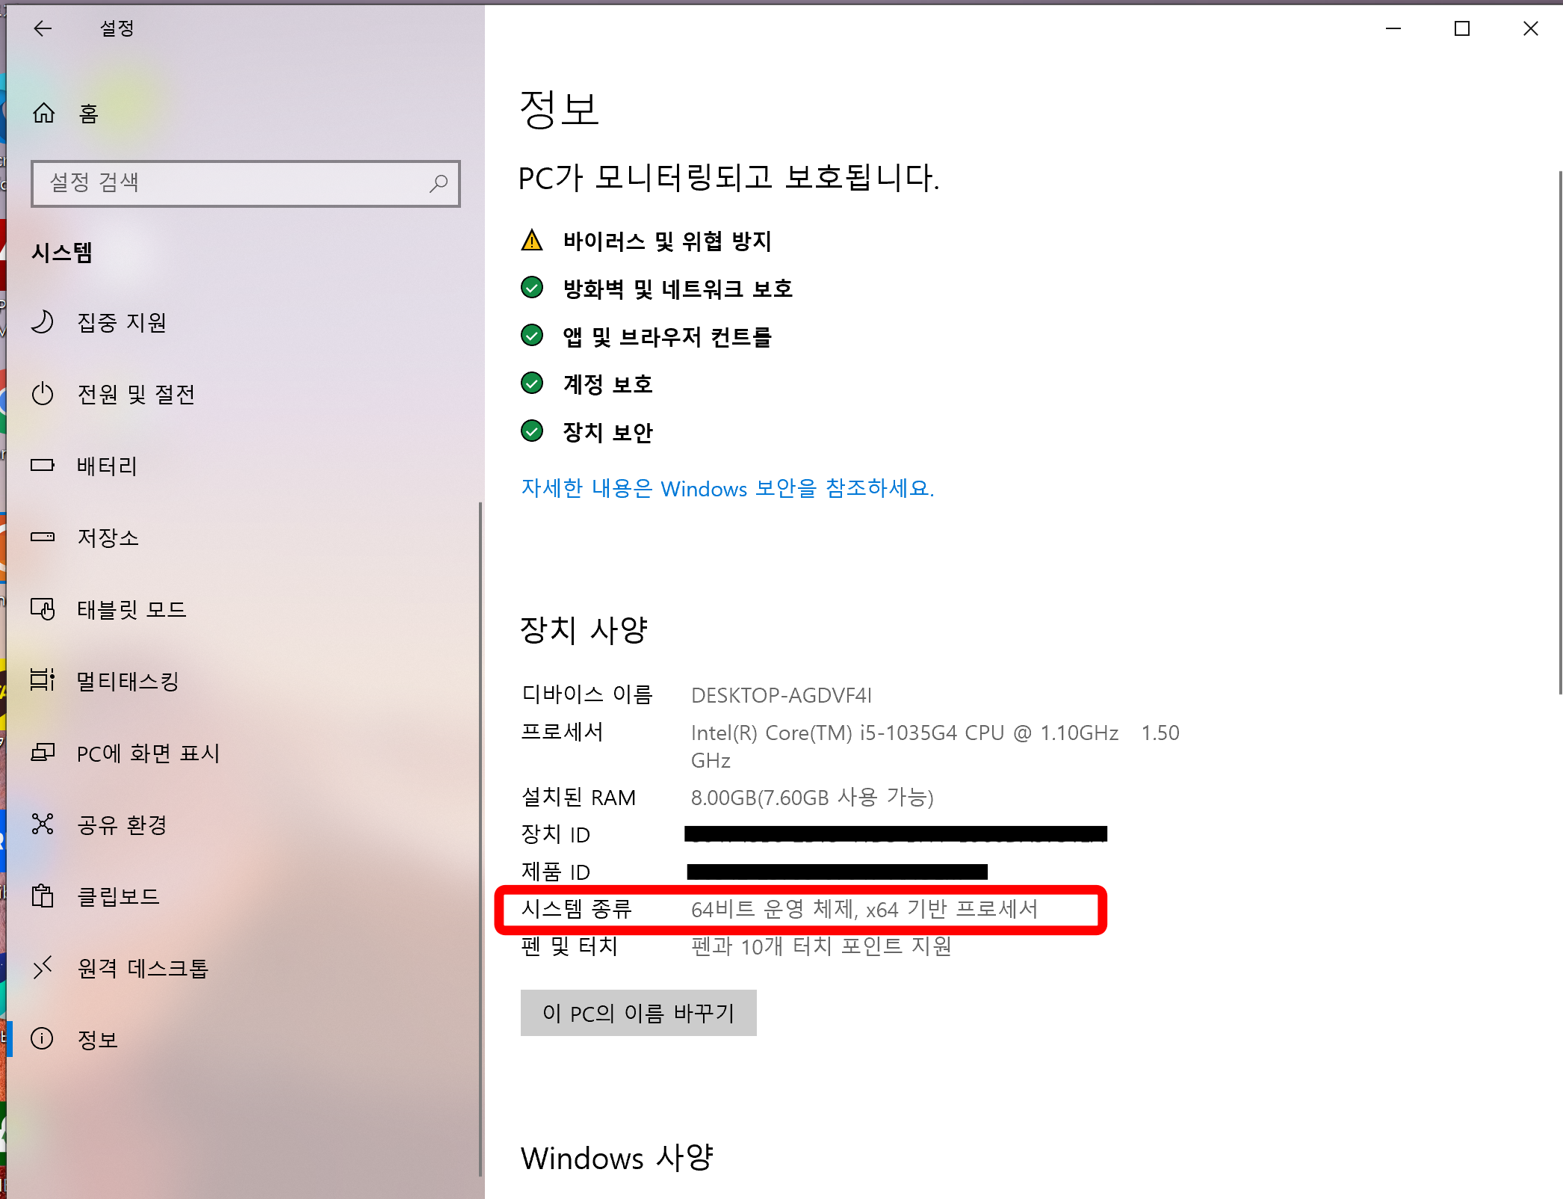Click the power icon for 전원 및 절전
The image size is (1563, 1199).
pyautogui.click(x=43, y=393)
